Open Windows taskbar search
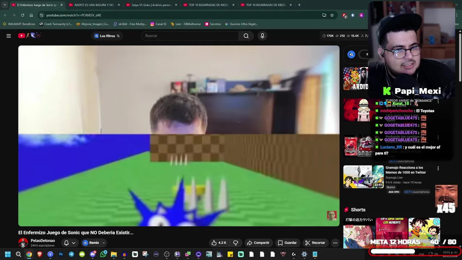462x260 pixels. pyautogui.click(x=18, y=254)
